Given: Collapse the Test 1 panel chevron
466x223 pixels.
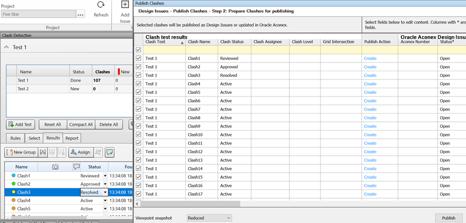Looking at the screenshot, I should 6,47.
